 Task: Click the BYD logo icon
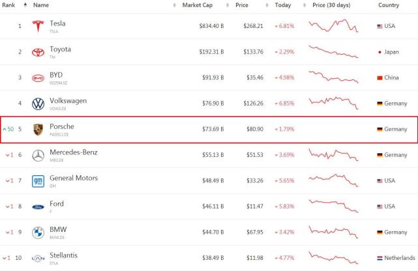(x=37, y=78)
